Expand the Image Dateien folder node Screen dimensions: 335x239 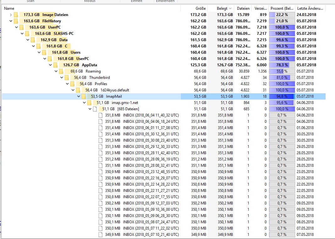pos(11,15)
